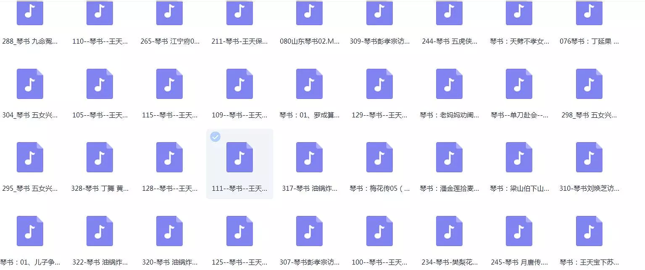Pick the audio icon of 琴书：老妈妈劝闺
The image size is (645, 270).
(449, 84)
